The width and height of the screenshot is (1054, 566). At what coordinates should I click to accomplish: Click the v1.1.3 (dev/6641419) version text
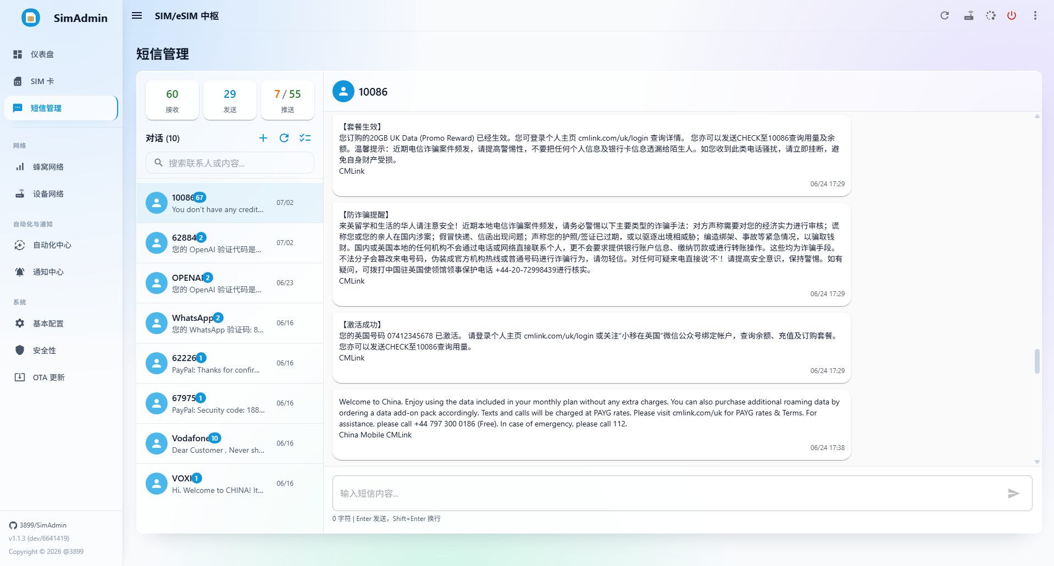coord(39,539)
